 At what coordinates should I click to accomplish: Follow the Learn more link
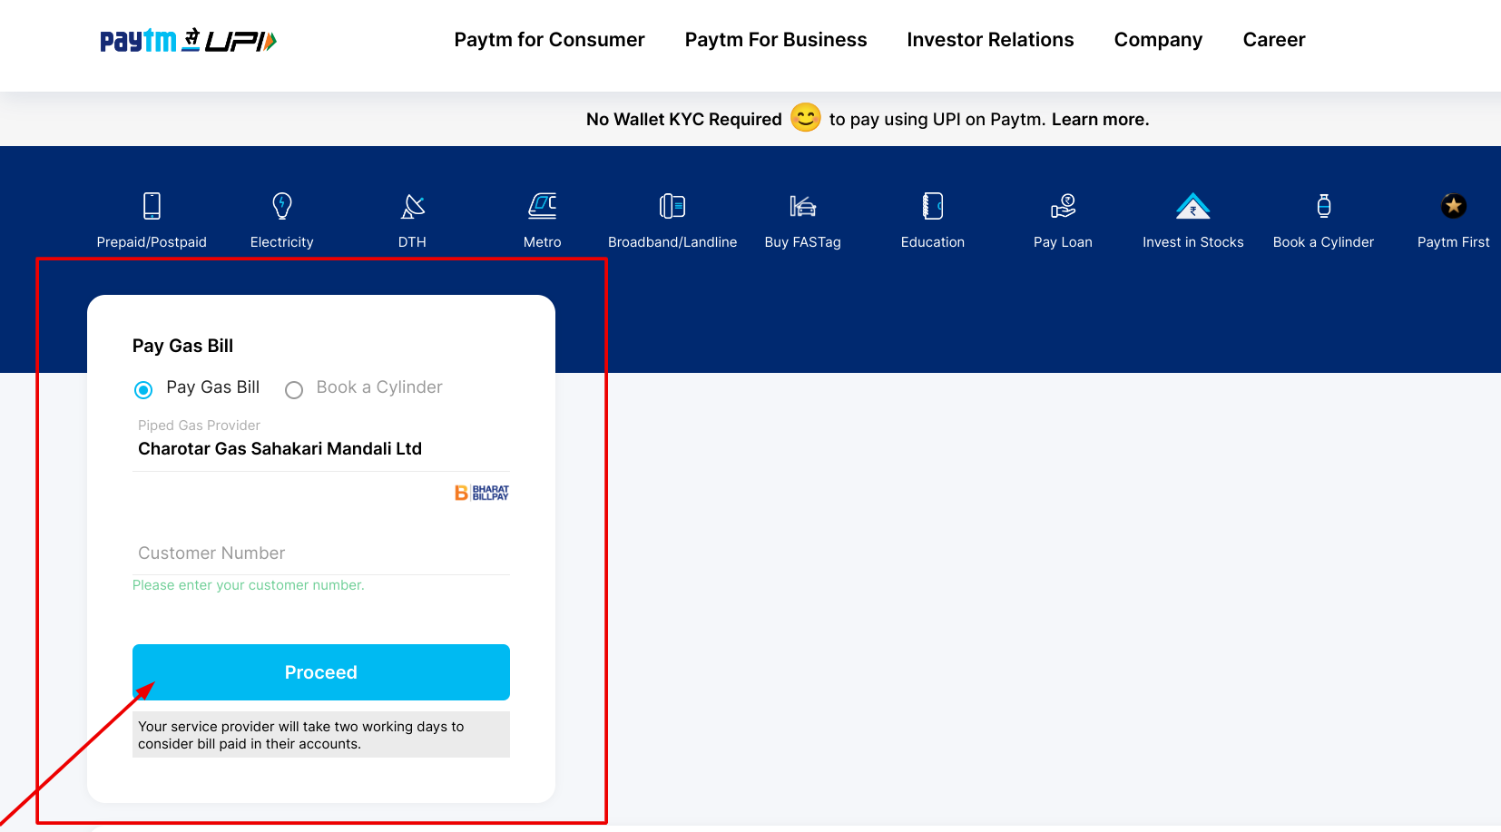pos(1100,120)
